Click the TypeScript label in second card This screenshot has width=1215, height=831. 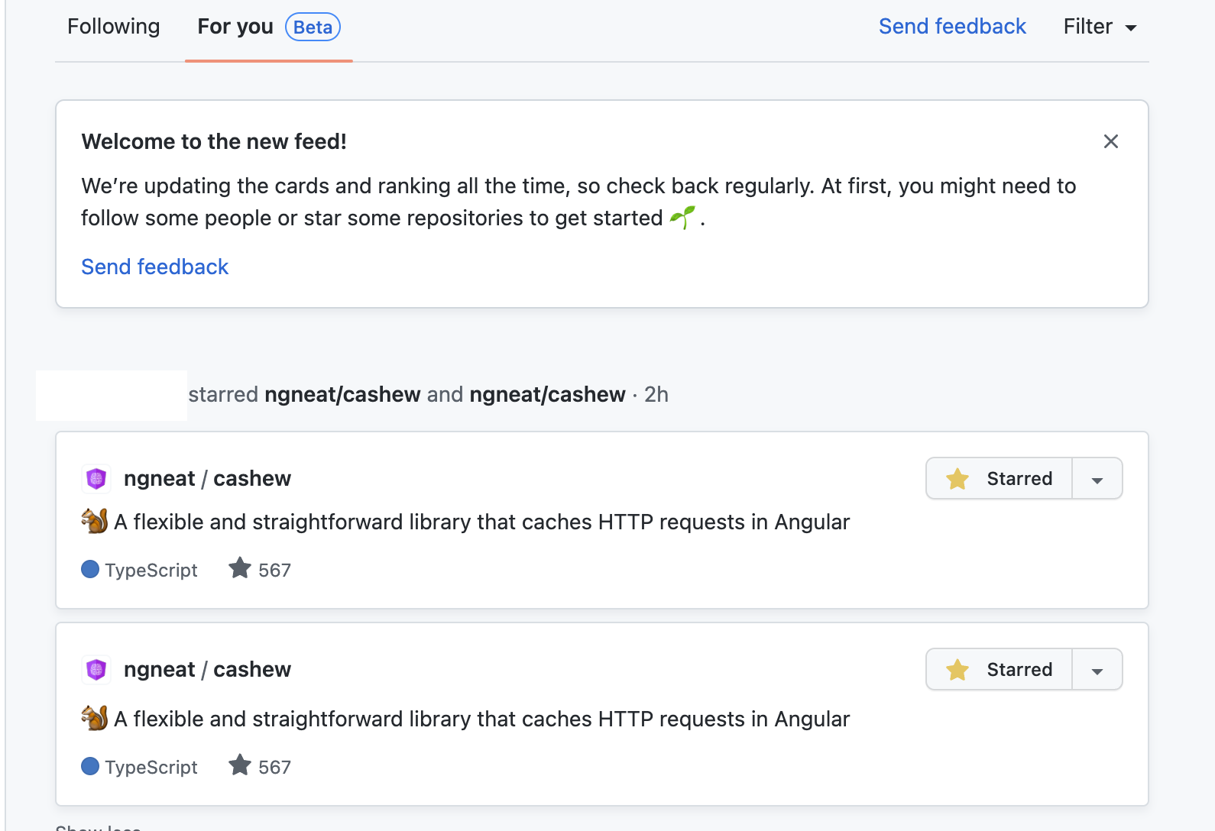click(151, 768)
